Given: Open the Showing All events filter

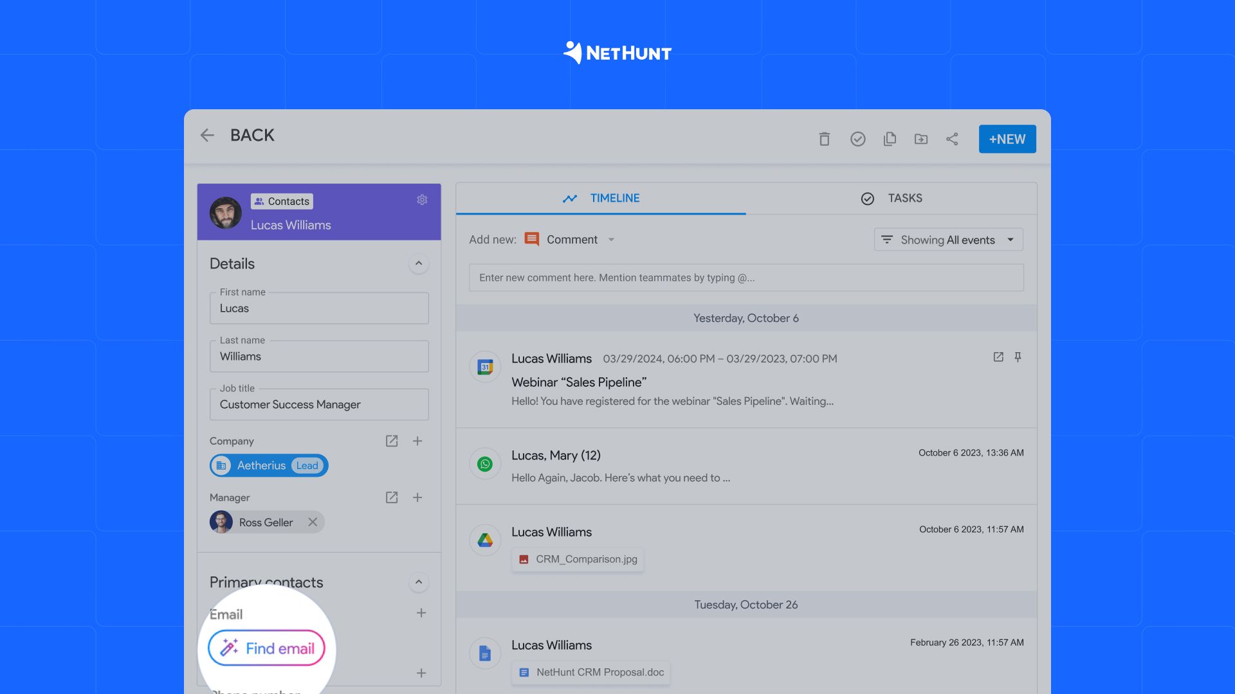Looking at the screenshot, I should (948, 240).
